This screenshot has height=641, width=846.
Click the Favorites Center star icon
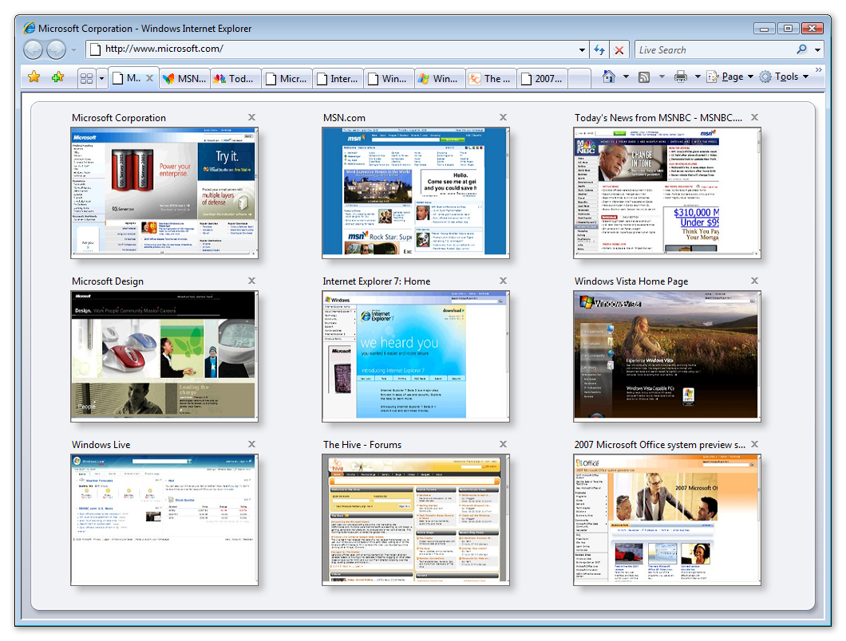34,77
